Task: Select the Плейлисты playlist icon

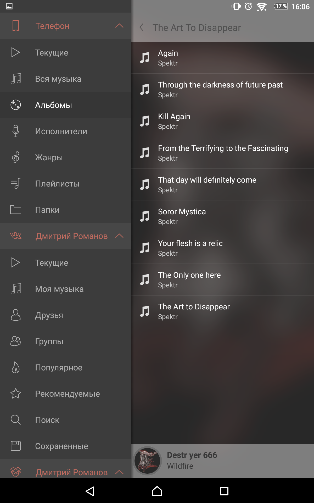Action: click(x=16, y=183)
